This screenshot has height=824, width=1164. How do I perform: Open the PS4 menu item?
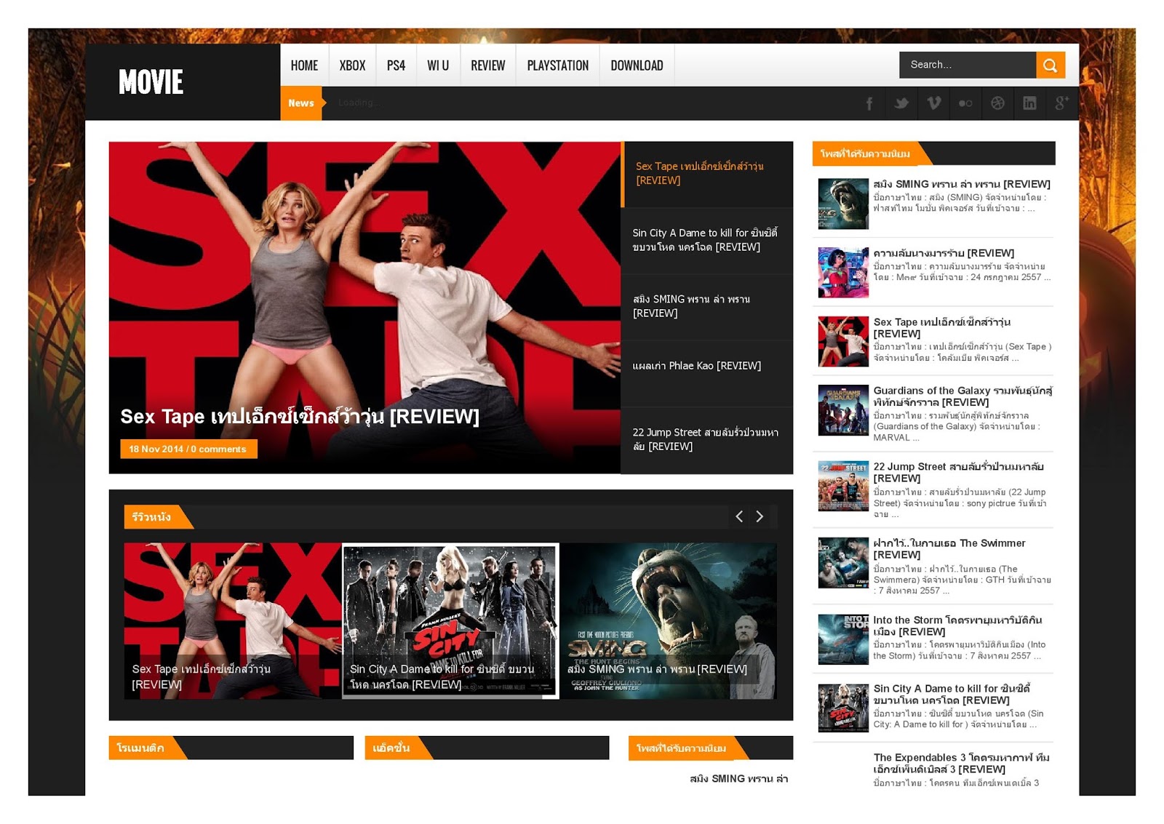396,65
